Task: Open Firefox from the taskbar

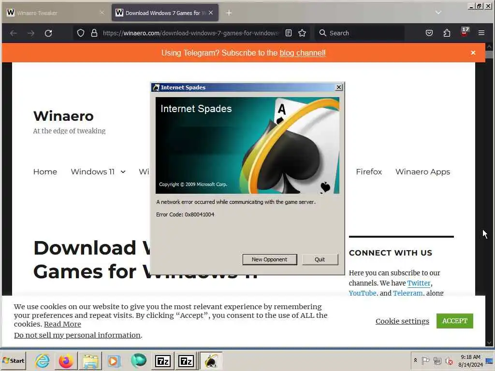Action: click(66, 360)
